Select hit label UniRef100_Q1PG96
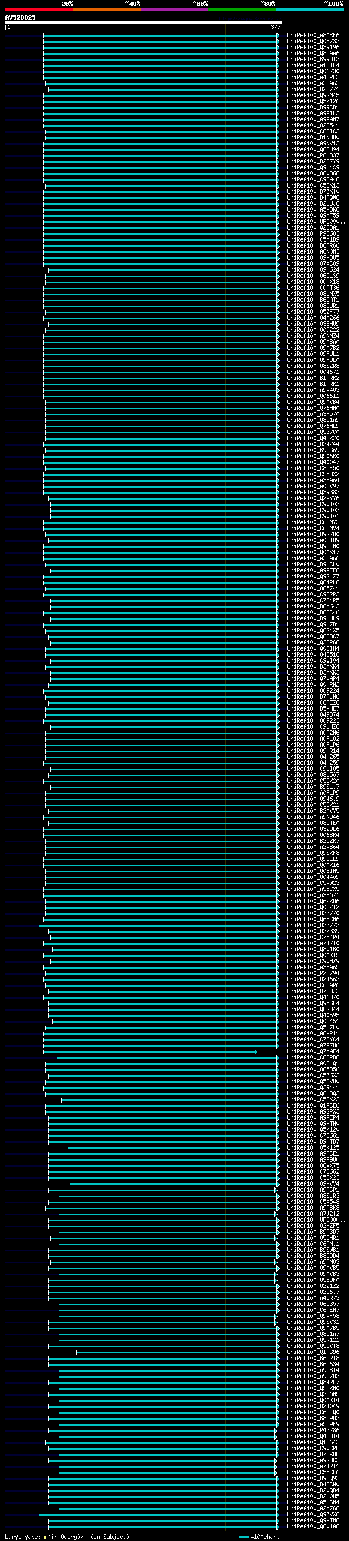 pyautogui.click(x=313, y=1352)
